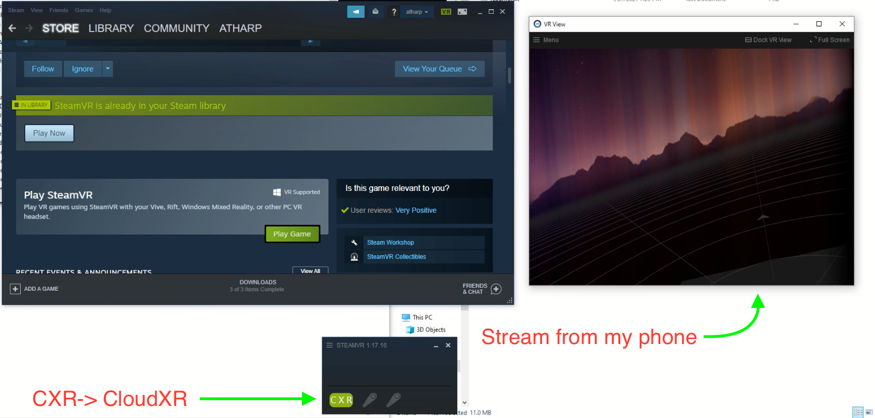The image size is (875, 418).
Task: Click View Your Queue button
Action: [440, 69]
